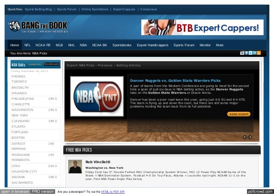Expand the More menu
Image resolution: width=274 pixels, height=194 pixels.
click(219, 45)
